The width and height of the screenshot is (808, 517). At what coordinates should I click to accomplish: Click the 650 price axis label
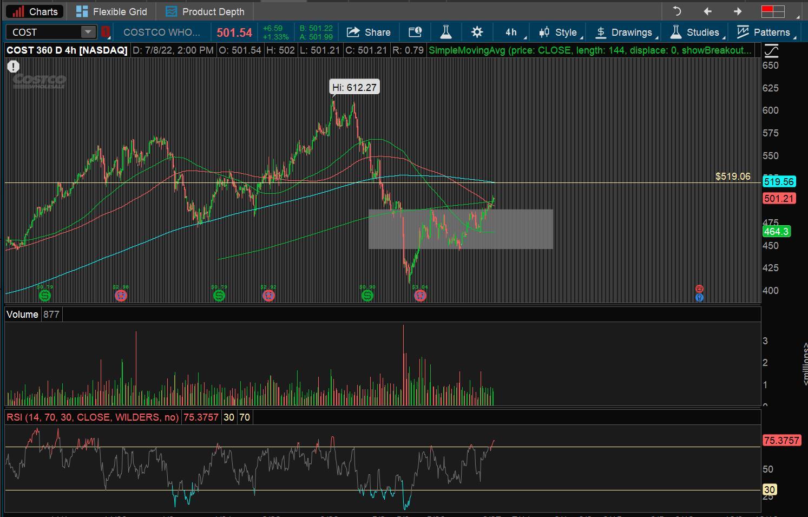point(770,66)
